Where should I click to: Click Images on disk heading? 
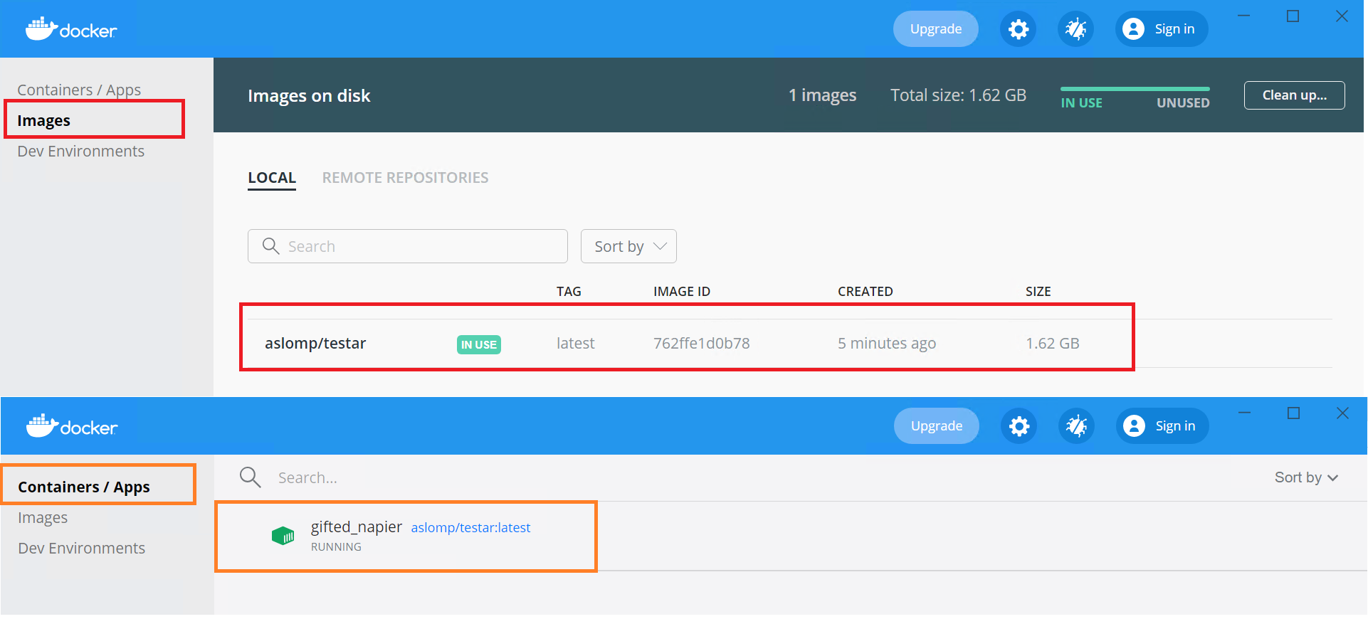click(309, 96)
